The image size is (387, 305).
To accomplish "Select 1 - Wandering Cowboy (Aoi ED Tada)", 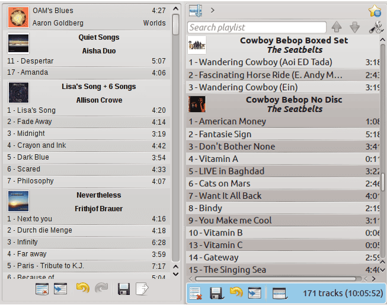I will (x=283, y=62).
